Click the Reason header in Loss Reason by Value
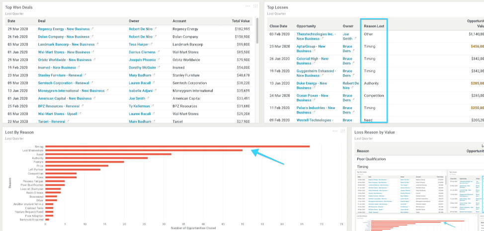This screenshot has height=231, width=484. (x=363, y=151)
